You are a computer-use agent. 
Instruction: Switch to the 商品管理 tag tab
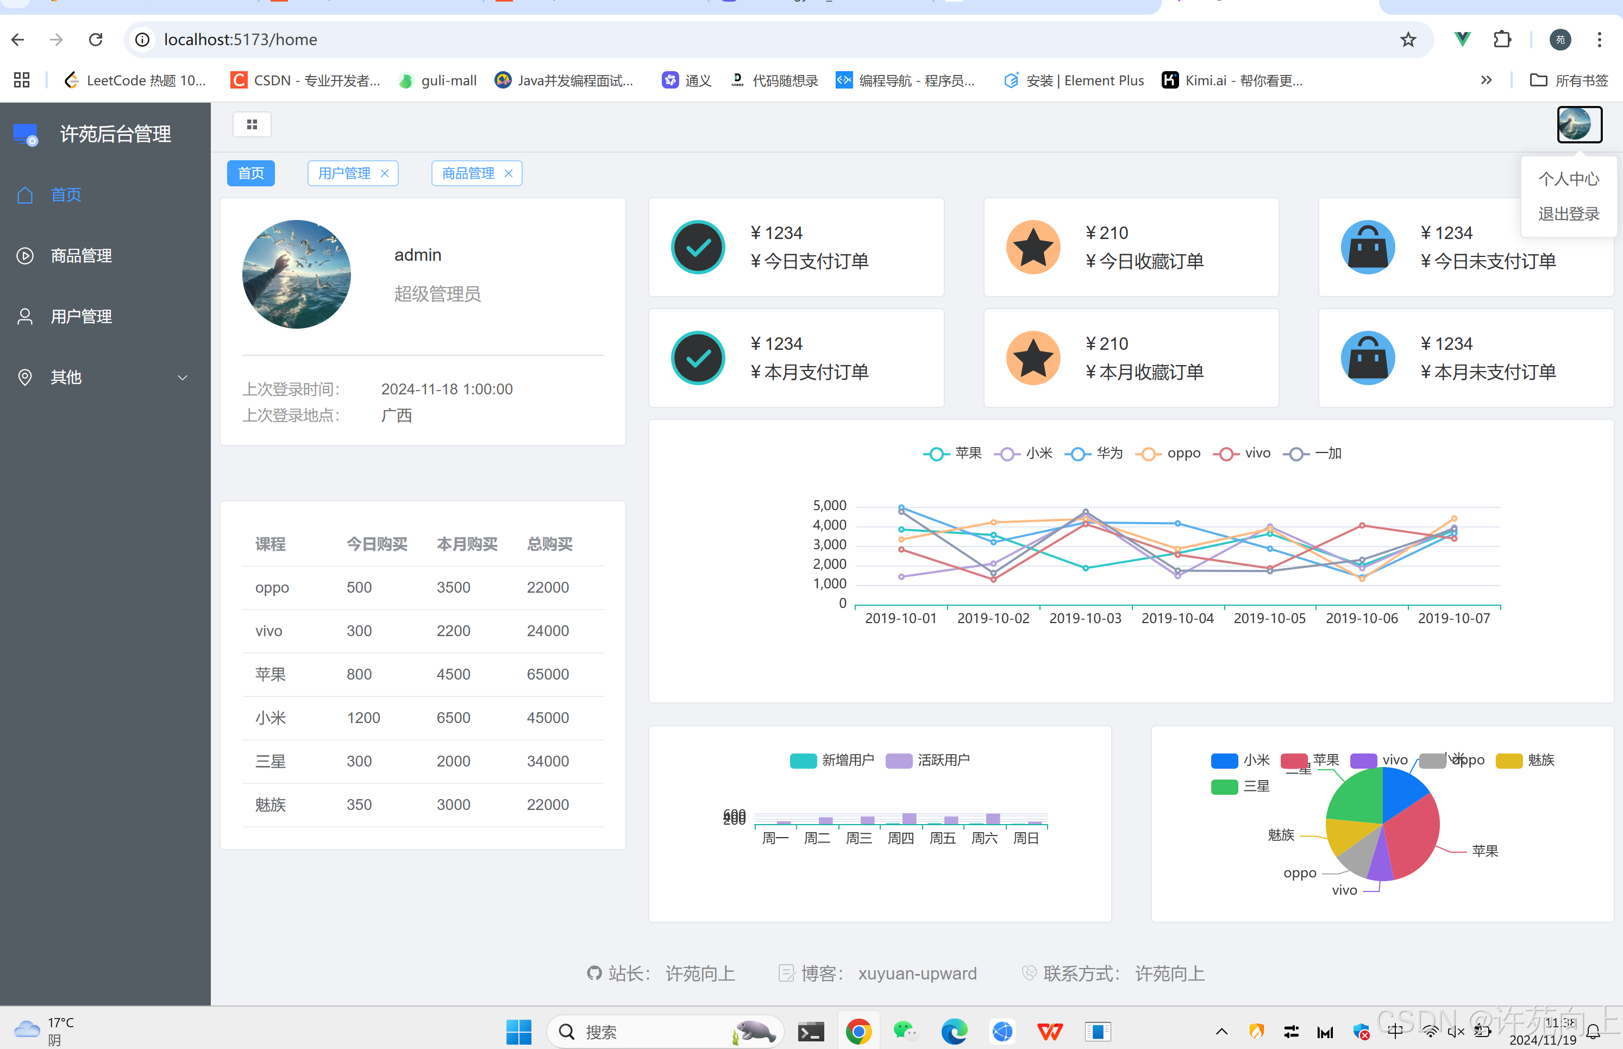pyautogui.click(x=468, y=173)
